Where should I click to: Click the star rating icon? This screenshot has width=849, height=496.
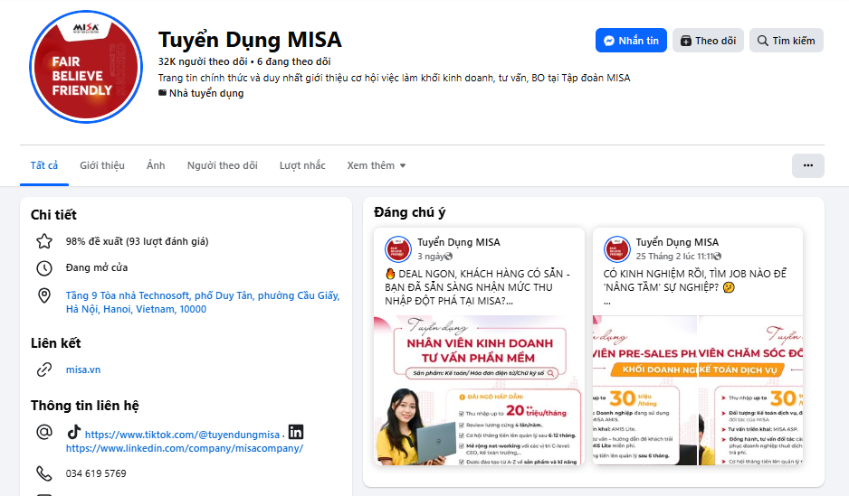click(x=44, y=241)
